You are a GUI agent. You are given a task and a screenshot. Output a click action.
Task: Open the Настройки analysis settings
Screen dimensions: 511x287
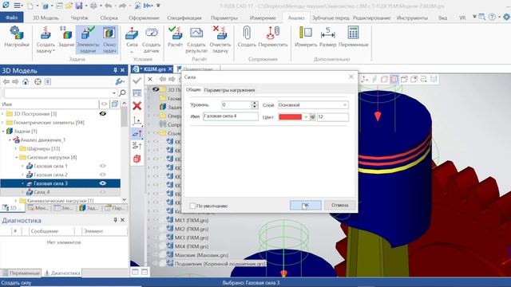tap(17, 37)
